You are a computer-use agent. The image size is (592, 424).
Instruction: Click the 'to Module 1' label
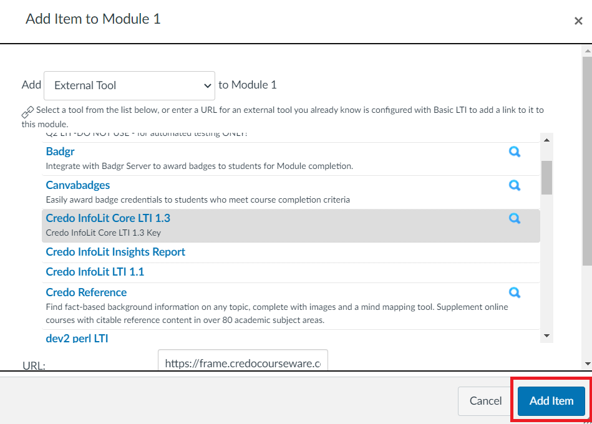click(x=248, y=85)
